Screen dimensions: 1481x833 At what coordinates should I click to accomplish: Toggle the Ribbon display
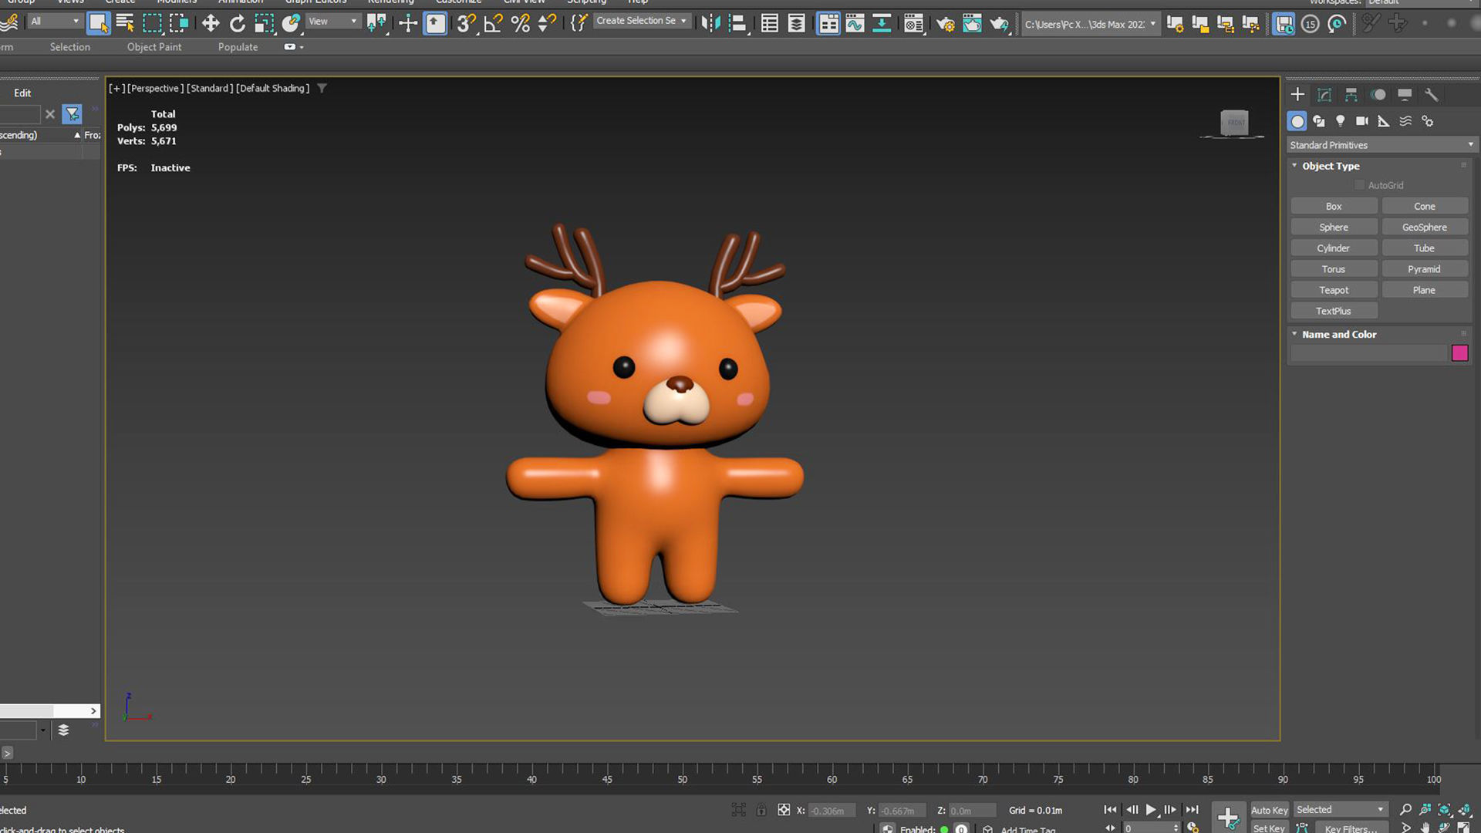click(x=828, y=23)
